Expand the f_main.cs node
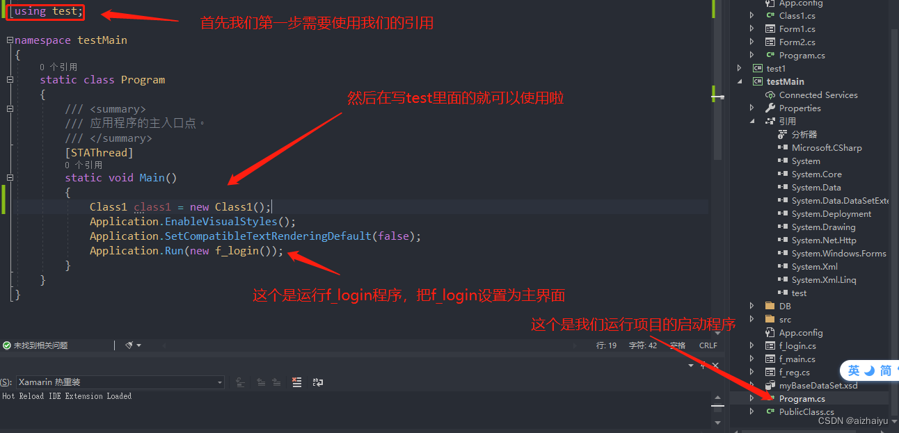Screen dimensions: 899x433 [x=752, y=359]
